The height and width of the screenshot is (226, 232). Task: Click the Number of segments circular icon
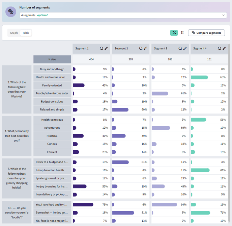[x=11, y=12]
